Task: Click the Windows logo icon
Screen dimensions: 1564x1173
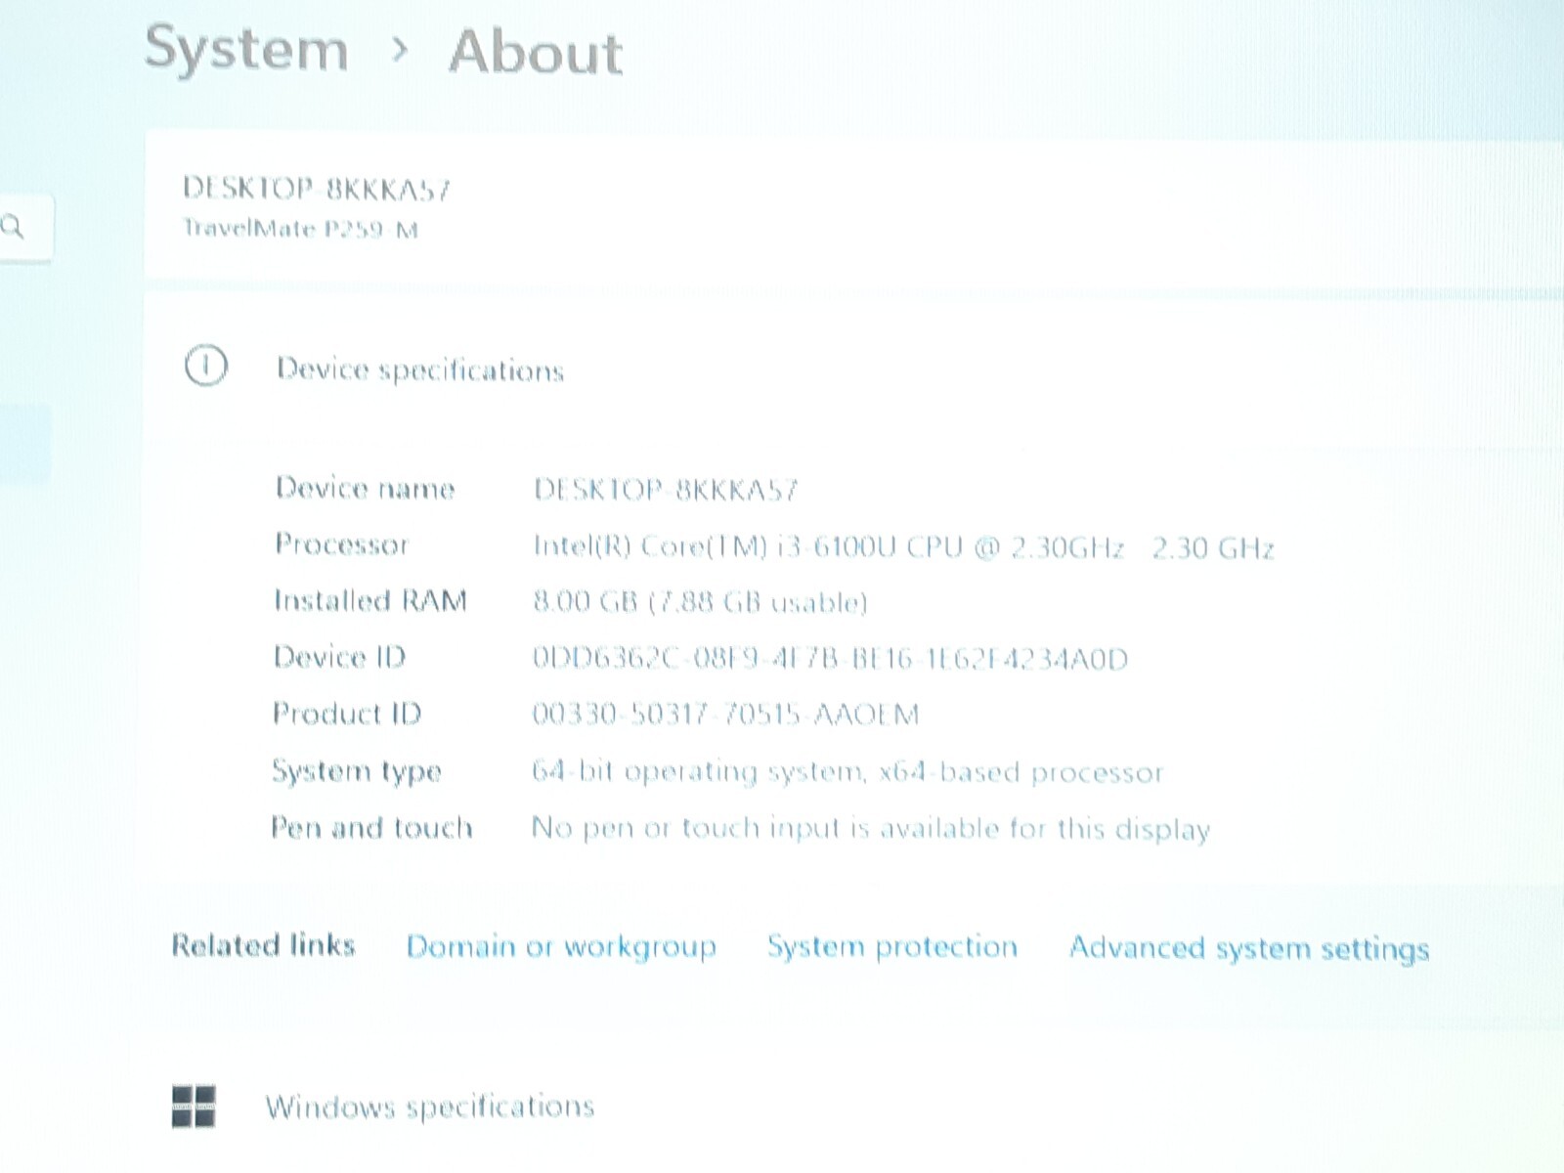Action: pos(194,1106)
